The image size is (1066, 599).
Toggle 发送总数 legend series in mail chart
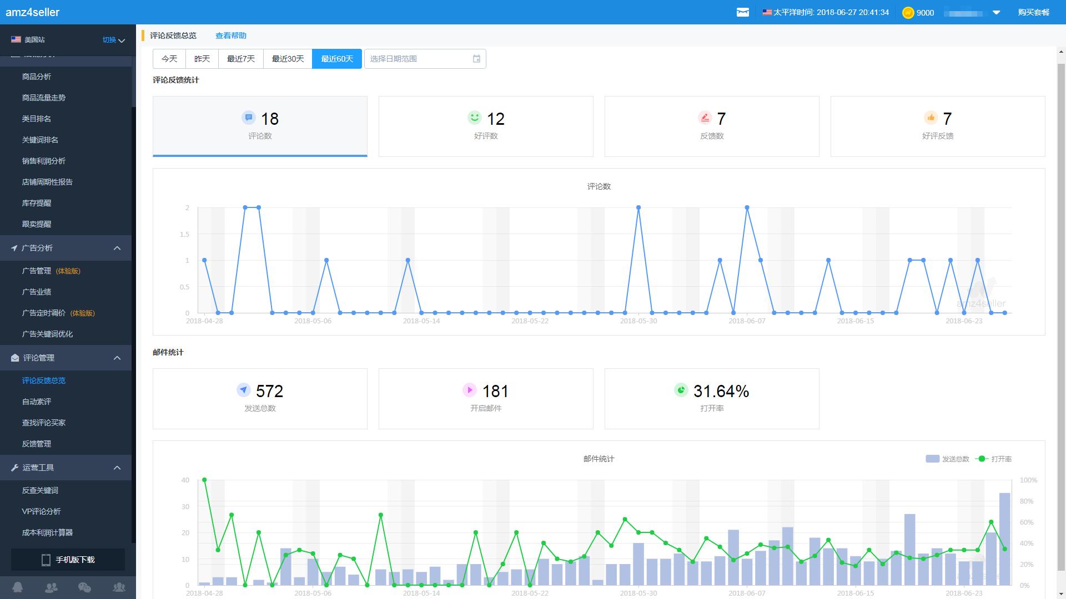tap(947, 459)
